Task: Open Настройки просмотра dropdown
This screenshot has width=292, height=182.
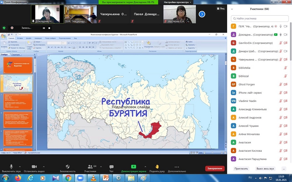Action: (178, 2)
